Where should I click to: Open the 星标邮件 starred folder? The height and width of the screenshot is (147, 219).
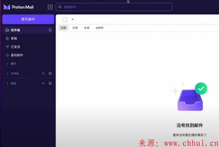pos(28,55)
